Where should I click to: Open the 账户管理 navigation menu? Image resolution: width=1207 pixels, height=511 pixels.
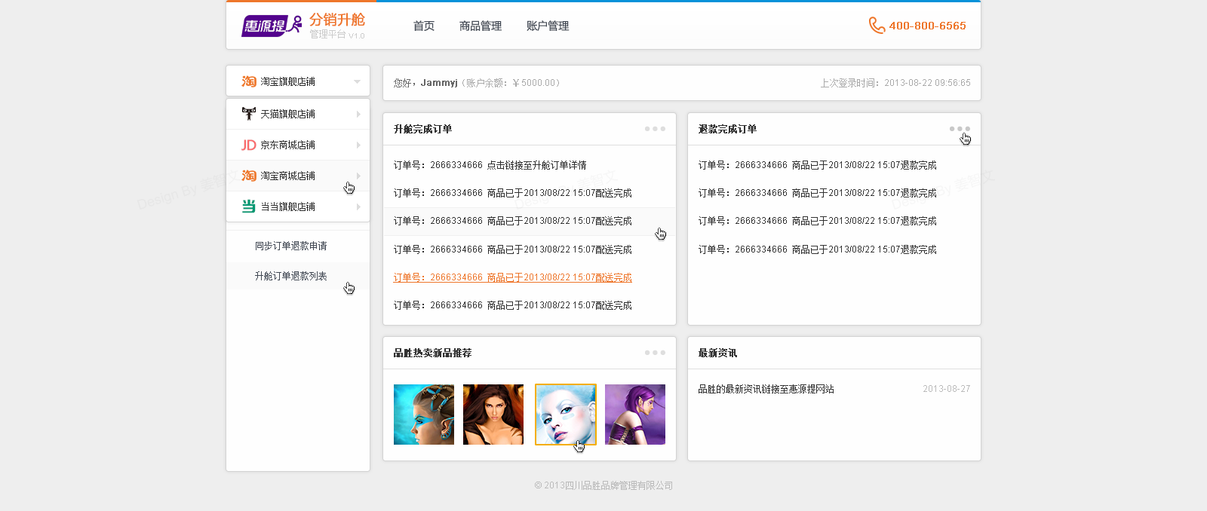pos(548,26)
